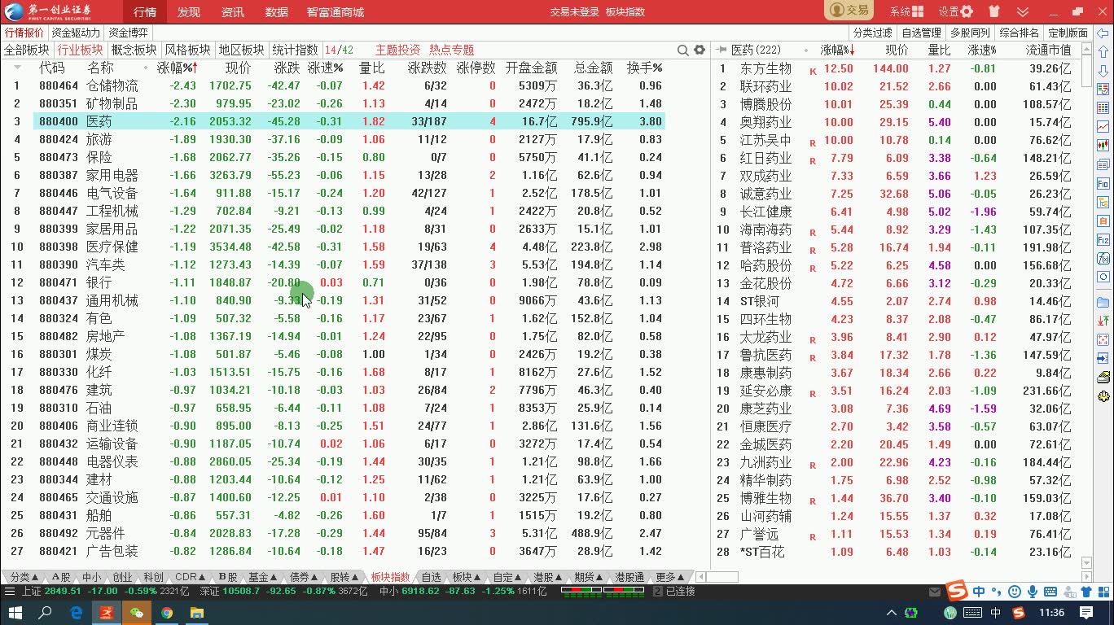Open the column settings gear beside the magnifier
This screenshot has height=625, width=1114.
(x=700, y=50)
